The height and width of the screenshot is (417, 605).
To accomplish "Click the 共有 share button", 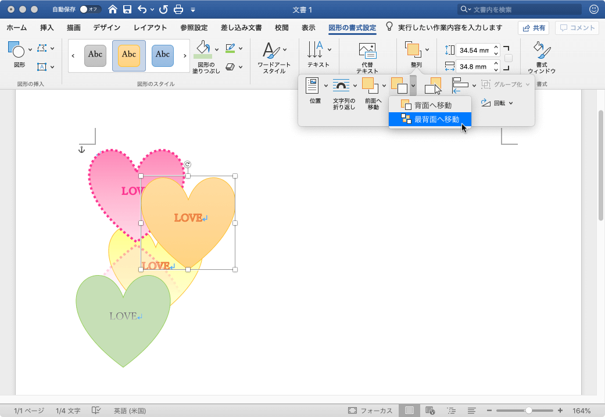I will [x=534, y=28].
